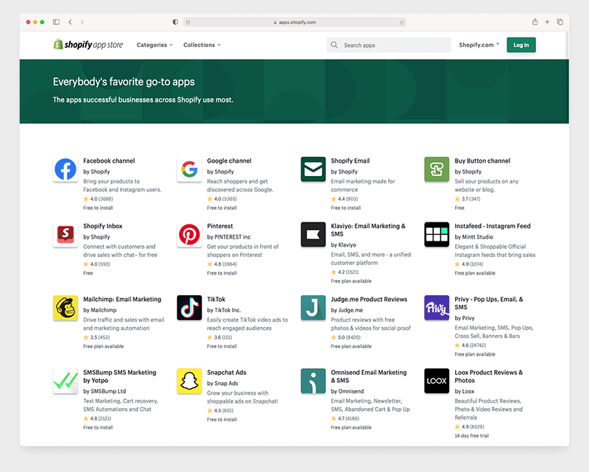Open SMSBump SMS Marketing by Yotpo title
This screenshot has height=472, width=589.
point(119,376)
